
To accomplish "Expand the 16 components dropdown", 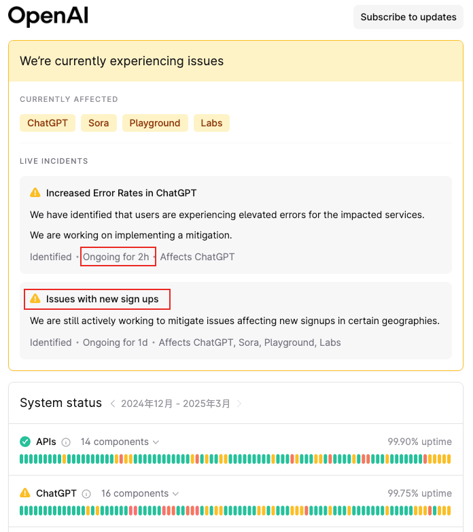I will pos(140,493).
